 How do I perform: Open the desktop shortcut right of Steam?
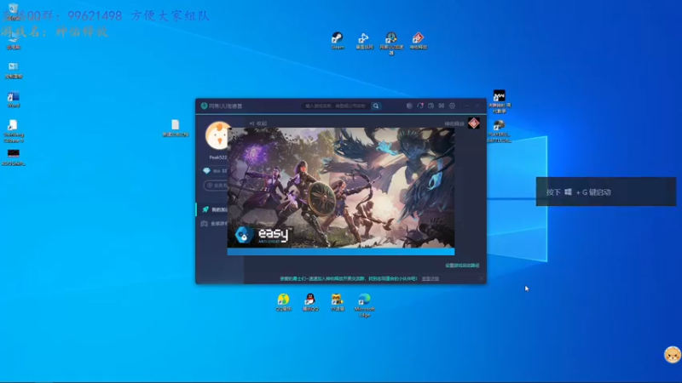coord(364,40)
